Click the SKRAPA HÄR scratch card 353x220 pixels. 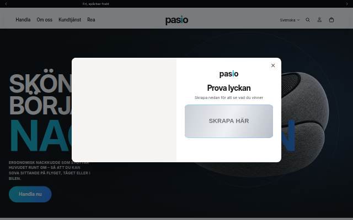(229, 121)
